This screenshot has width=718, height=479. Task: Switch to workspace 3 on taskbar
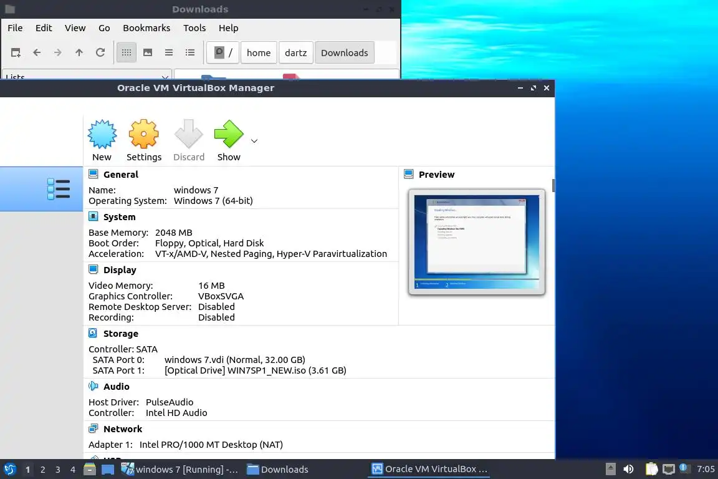tap(58, 470)
